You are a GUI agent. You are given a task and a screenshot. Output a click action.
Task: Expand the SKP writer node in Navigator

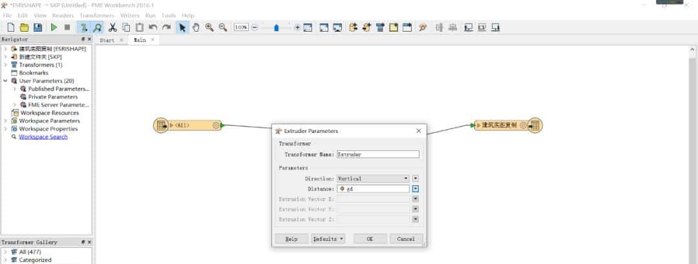pyautogui.click(x=5, y=57)
